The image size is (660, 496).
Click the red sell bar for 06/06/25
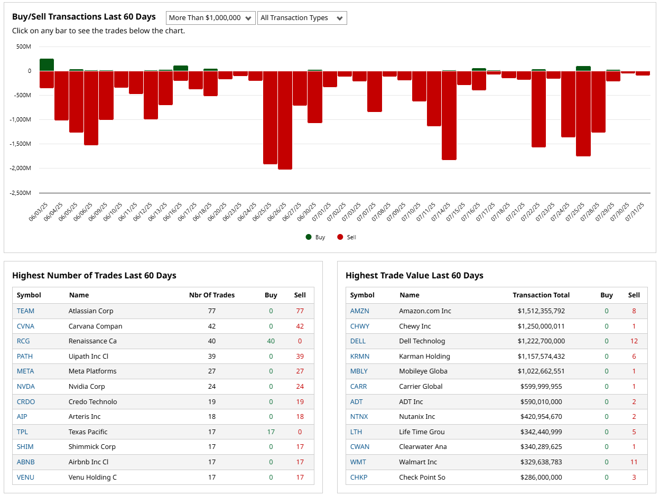91,108
